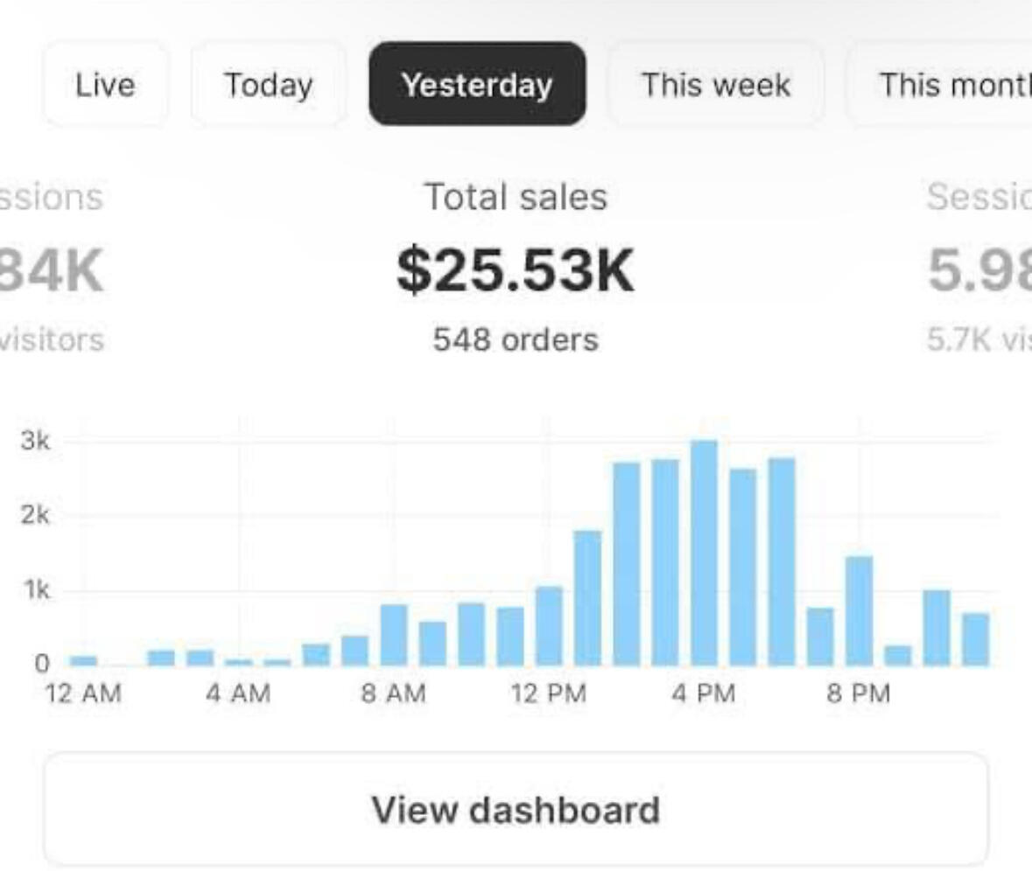Click the 548 orders label
The image size is (1032, 871).
point(516,339)
